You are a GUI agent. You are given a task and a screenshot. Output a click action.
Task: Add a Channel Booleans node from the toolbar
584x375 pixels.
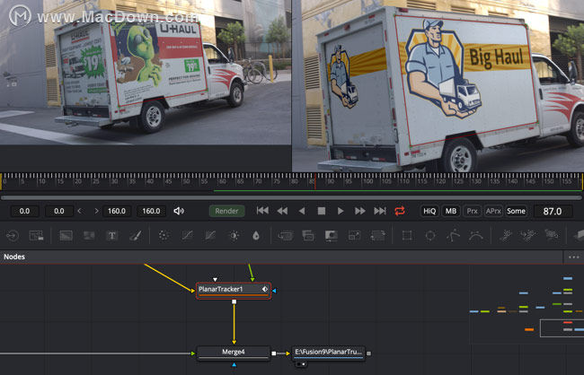tap(308, 235)
